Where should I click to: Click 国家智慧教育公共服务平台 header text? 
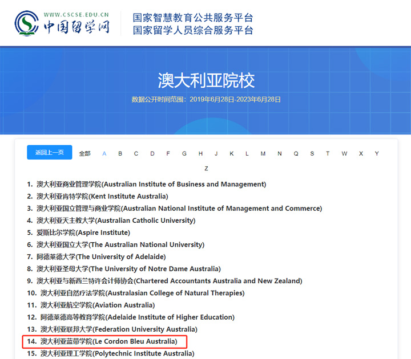click(193, 18)
